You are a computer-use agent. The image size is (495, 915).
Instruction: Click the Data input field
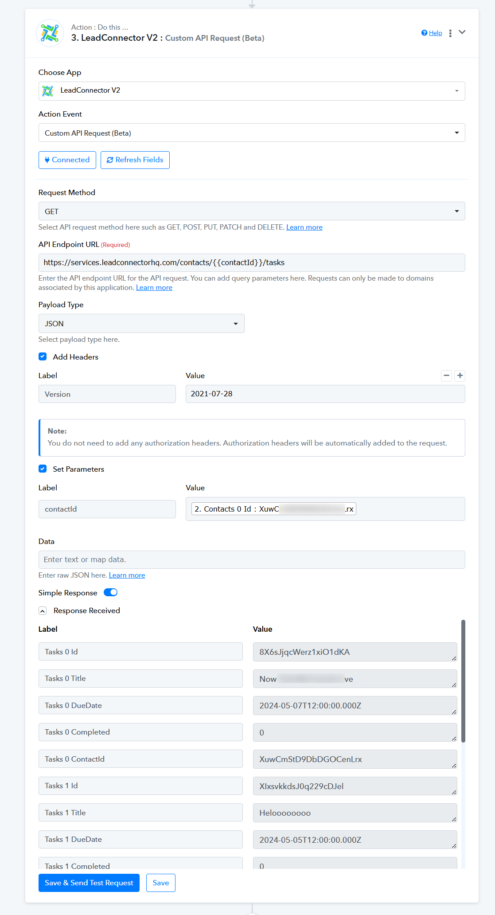click(252, 560)
